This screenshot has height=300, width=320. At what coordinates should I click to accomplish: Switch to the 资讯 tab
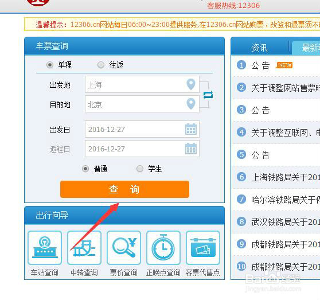click(x=259, y=48)
